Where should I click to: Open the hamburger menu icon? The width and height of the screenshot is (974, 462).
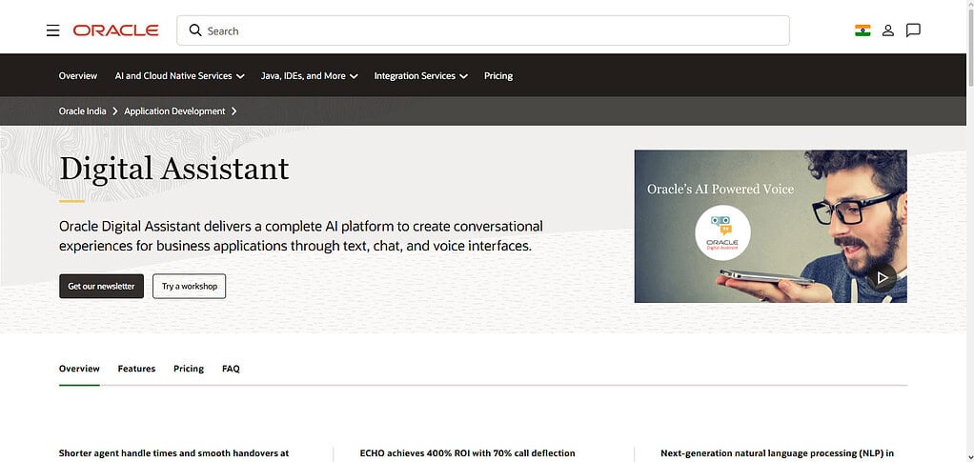(52, 30)
